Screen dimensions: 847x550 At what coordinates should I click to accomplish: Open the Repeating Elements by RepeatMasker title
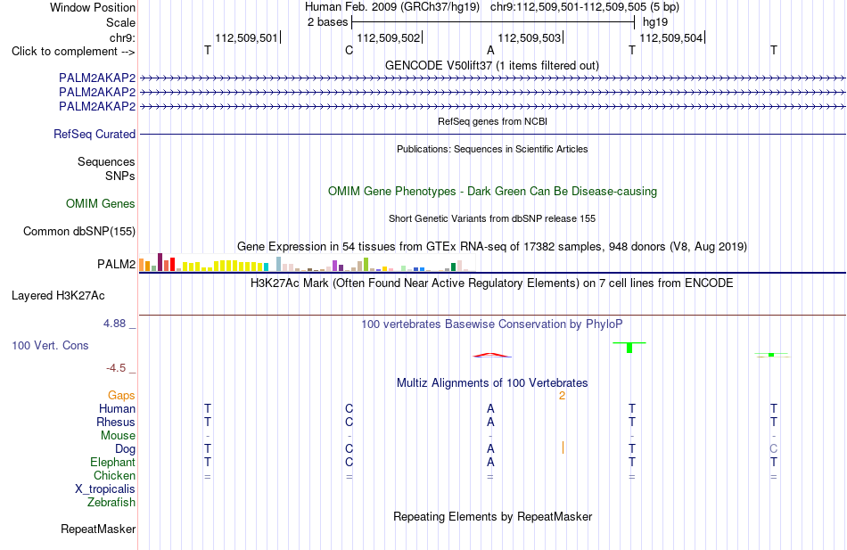pos(493,516)
